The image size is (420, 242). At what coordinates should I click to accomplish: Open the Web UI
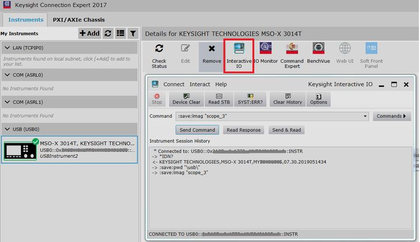(x=345, y=54)
